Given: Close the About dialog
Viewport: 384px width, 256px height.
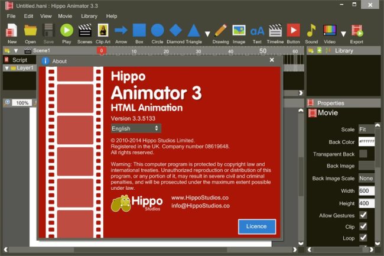Looking at the screenshot, I should [272, 60].
